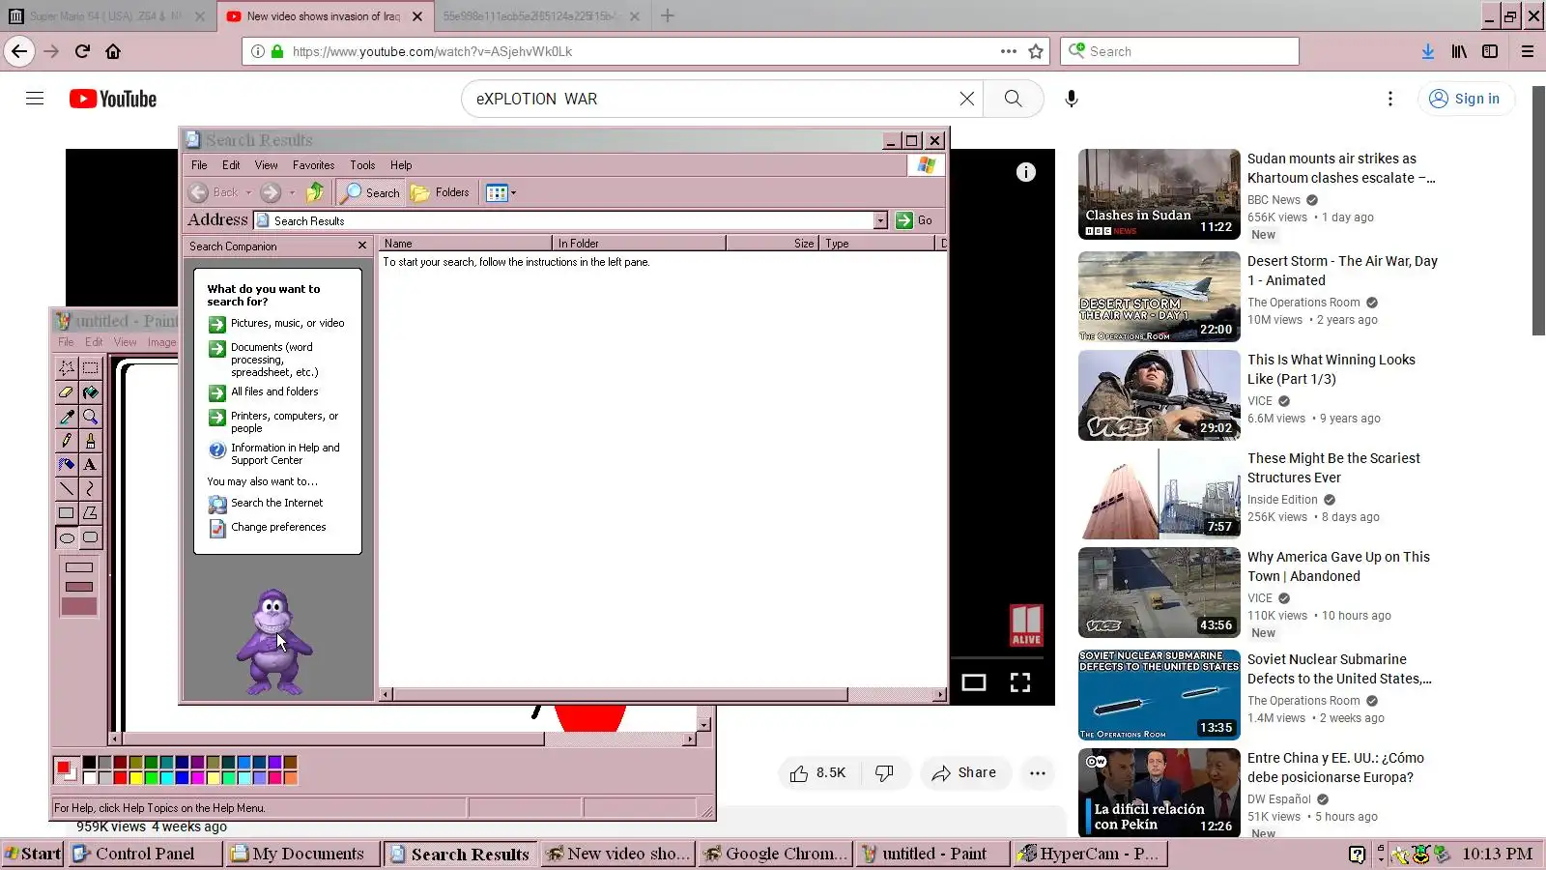Image resolution: width=1546 pixels, height=870 pixels.
Task: Select outline-with-fill shape option in Paint
Action: 79,587
